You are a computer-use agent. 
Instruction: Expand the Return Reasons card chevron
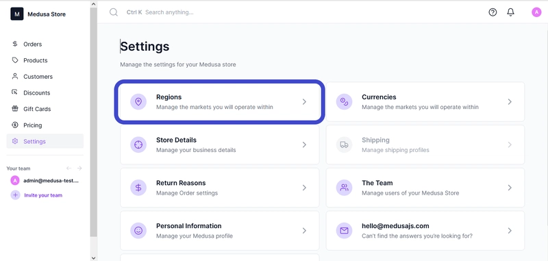point(304,188)
